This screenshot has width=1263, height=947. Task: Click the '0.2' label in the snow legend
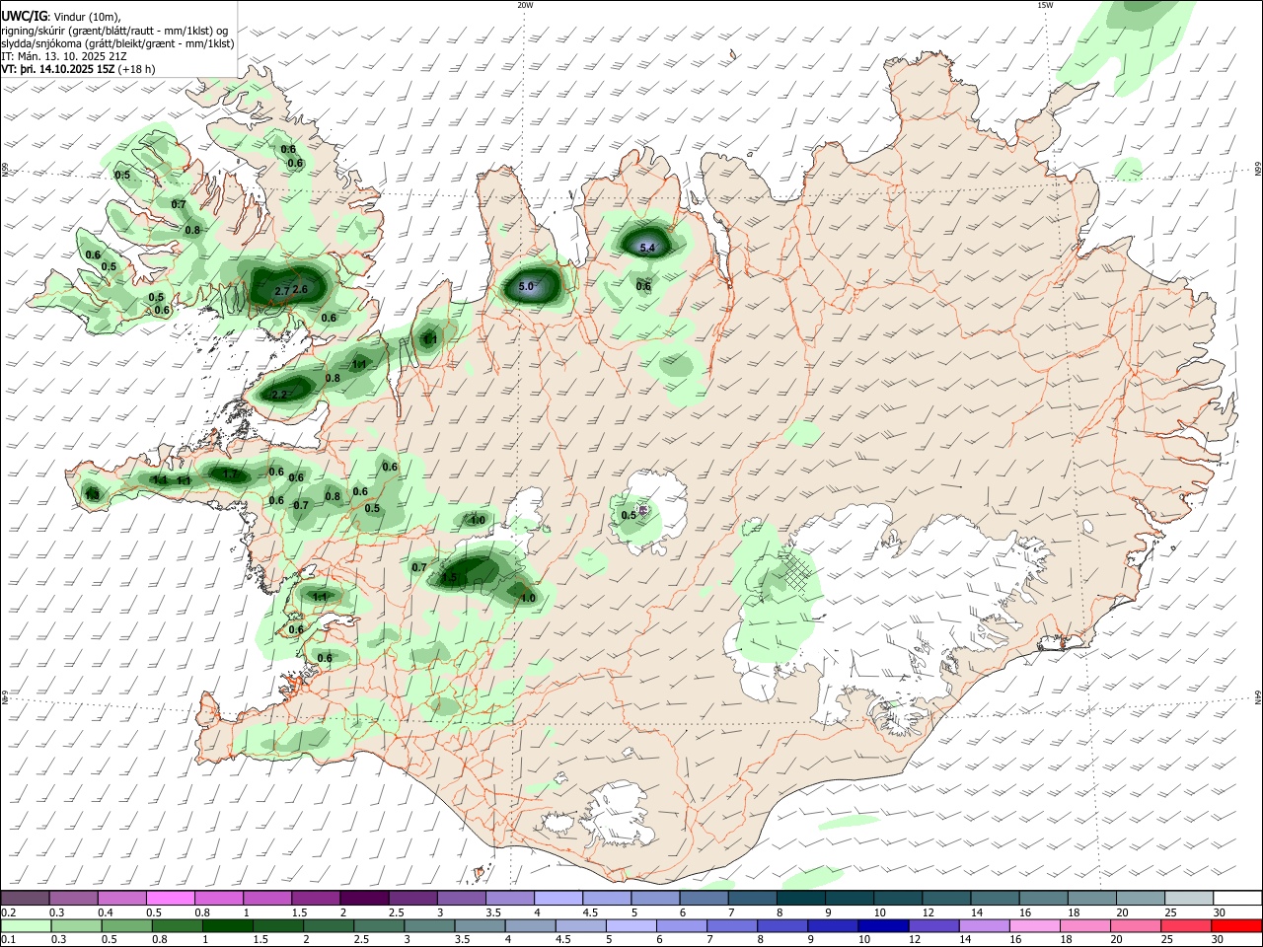[9, 912]
